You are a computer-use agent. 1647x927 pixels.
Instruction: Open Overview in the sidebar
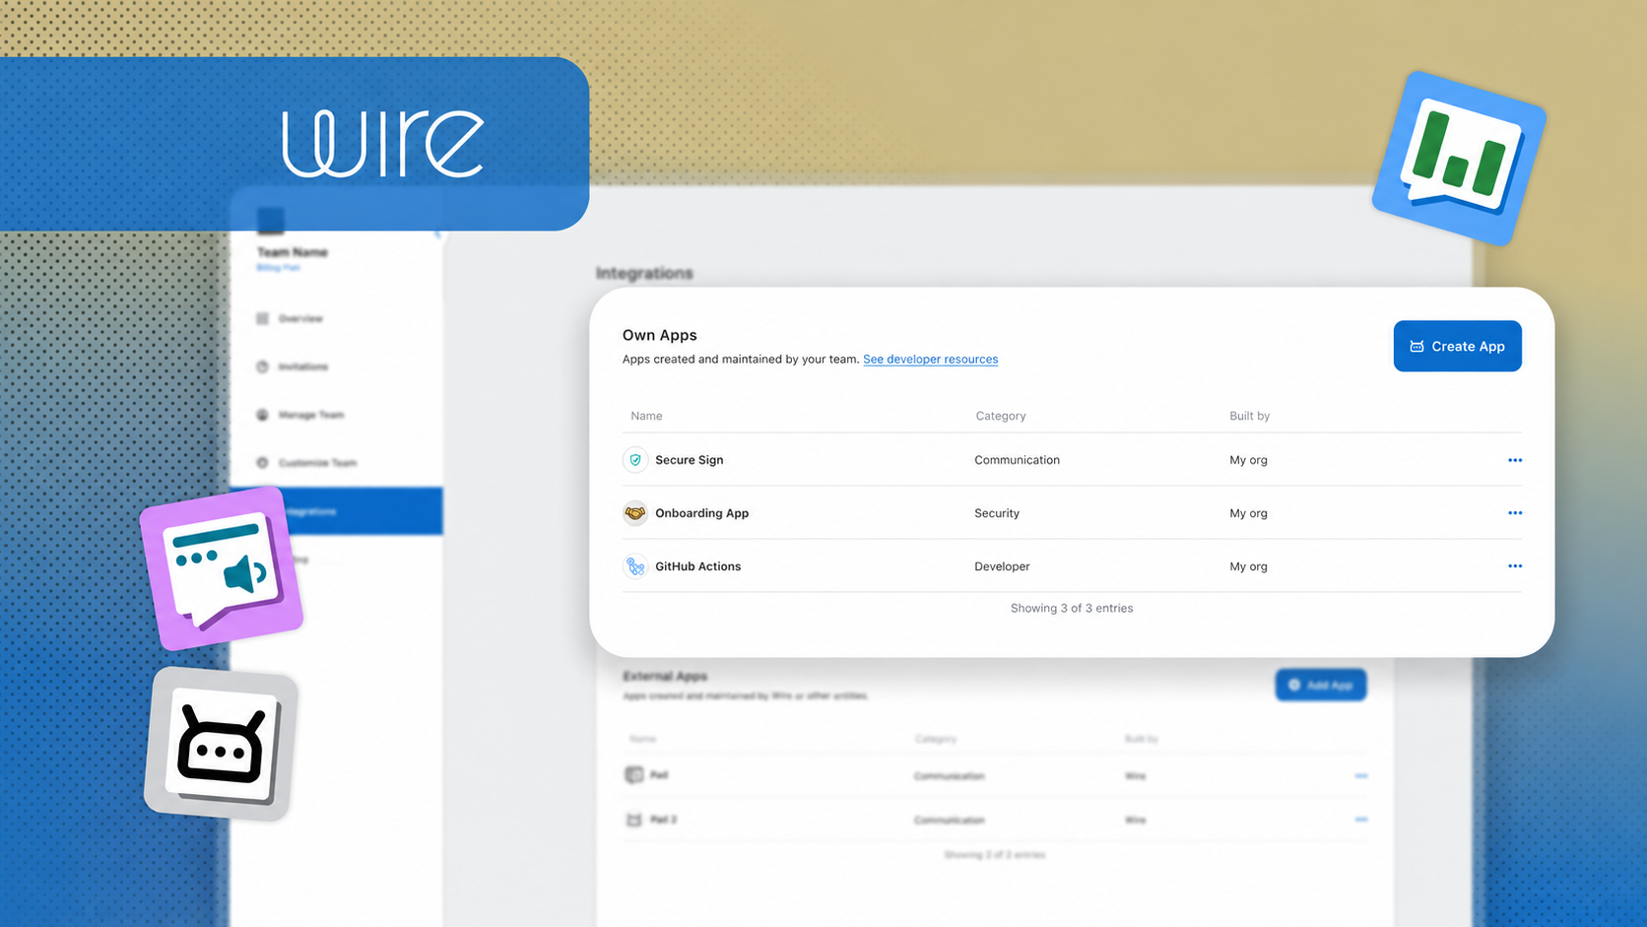[x=300, y=318]
